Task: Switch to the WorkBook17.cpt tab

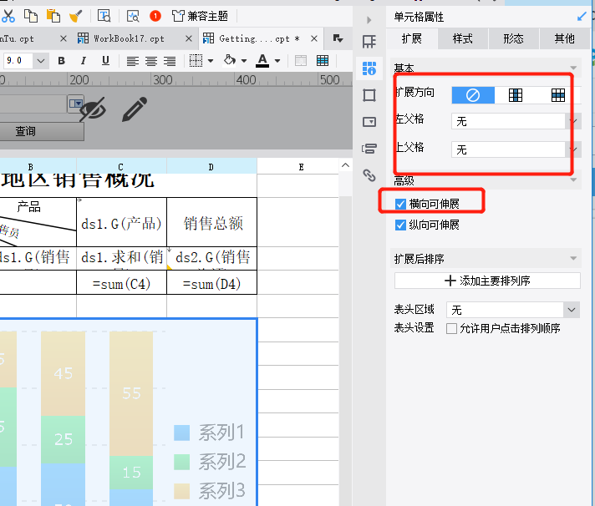Action: [129, 38]
